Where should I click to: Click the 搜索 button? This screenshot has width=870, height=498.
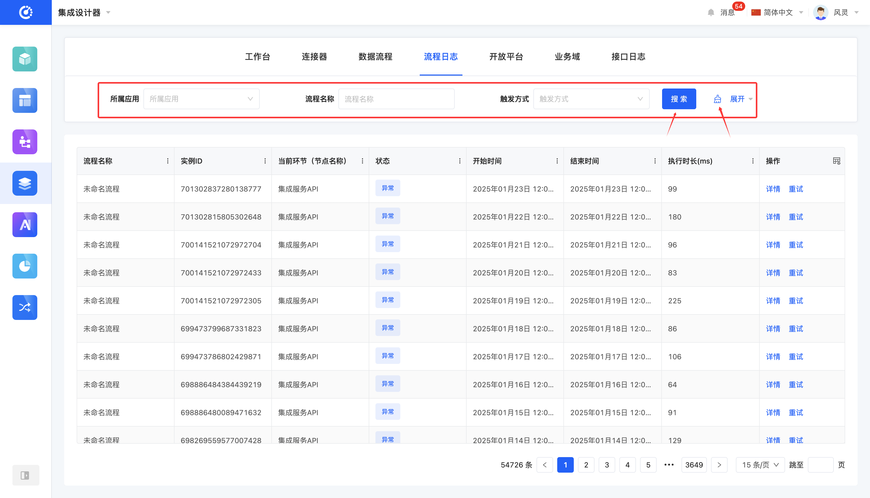(679, 99)
